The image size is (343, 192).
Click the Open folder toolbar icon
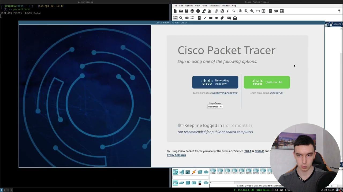(181, 11)
